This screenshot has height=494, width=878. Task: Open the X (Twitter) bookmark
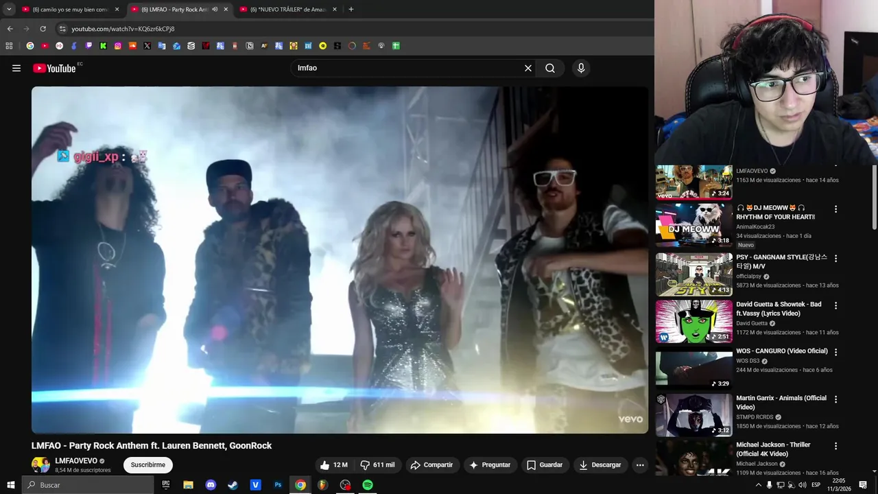coord(147,46)
